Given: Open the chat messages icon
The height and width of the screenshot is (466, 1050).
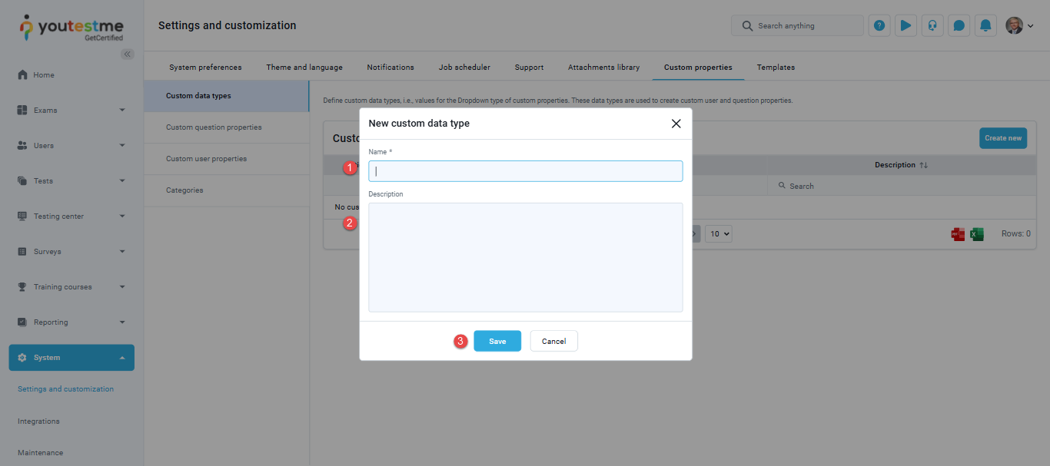Looking at the screenshot, I should coord(959,25).
